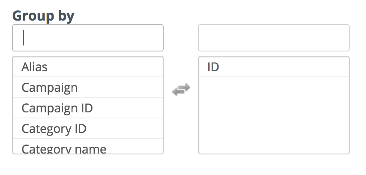Viewport: 366px width, 175px height.
Task: Focus the left Group by filter field
Action: coord(88,38)
